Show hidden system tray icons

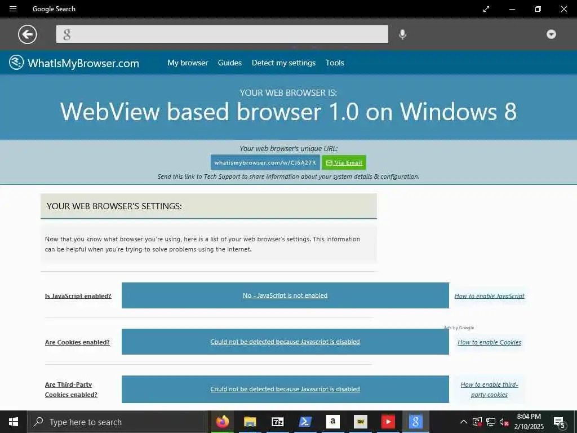464,422
